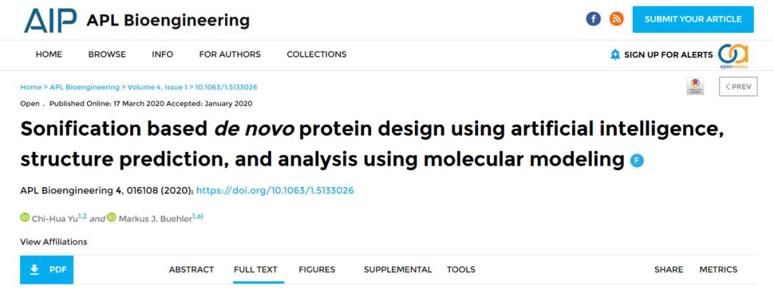774x294 pixels.
Task: Open the Tools dropdown
Action: (461, 270)
